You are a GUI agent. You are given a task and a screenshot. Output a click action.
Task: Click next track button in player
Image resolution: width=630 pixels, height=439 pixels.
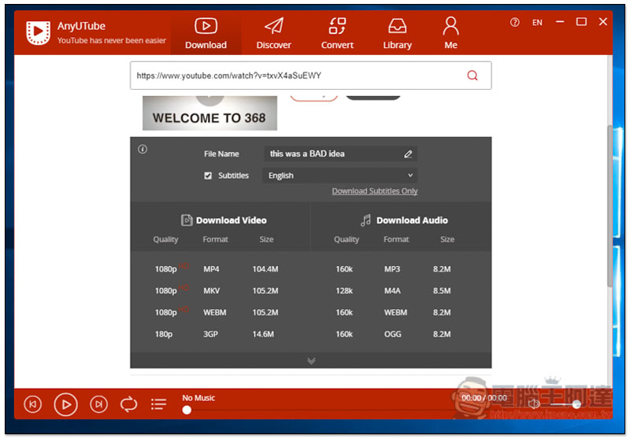pyautogui.click(x=98, y=404)
